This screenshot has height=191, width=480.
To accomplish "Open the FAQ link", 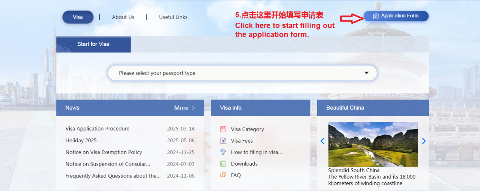I will pos(236,175).
